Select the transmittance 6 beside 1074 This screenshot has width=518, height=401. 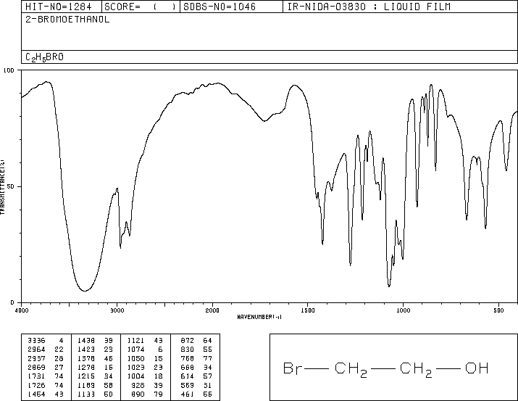(x=160, y=350)
